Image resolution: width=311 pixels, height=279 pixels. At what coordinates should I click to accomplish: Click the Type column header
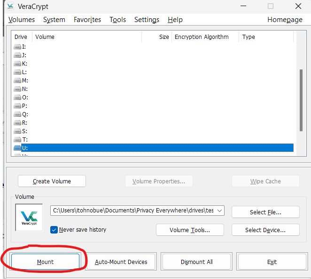266,37
